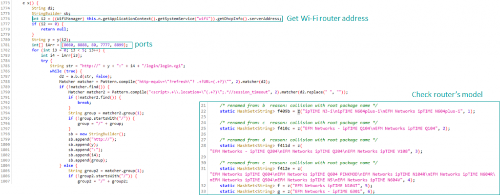
Task: Select the f409b HashSet declaration
Action: (347, 111)
